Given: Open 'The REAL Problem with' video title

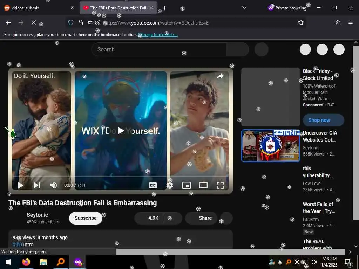Looking at the screenshot, I should click(317, 244).
